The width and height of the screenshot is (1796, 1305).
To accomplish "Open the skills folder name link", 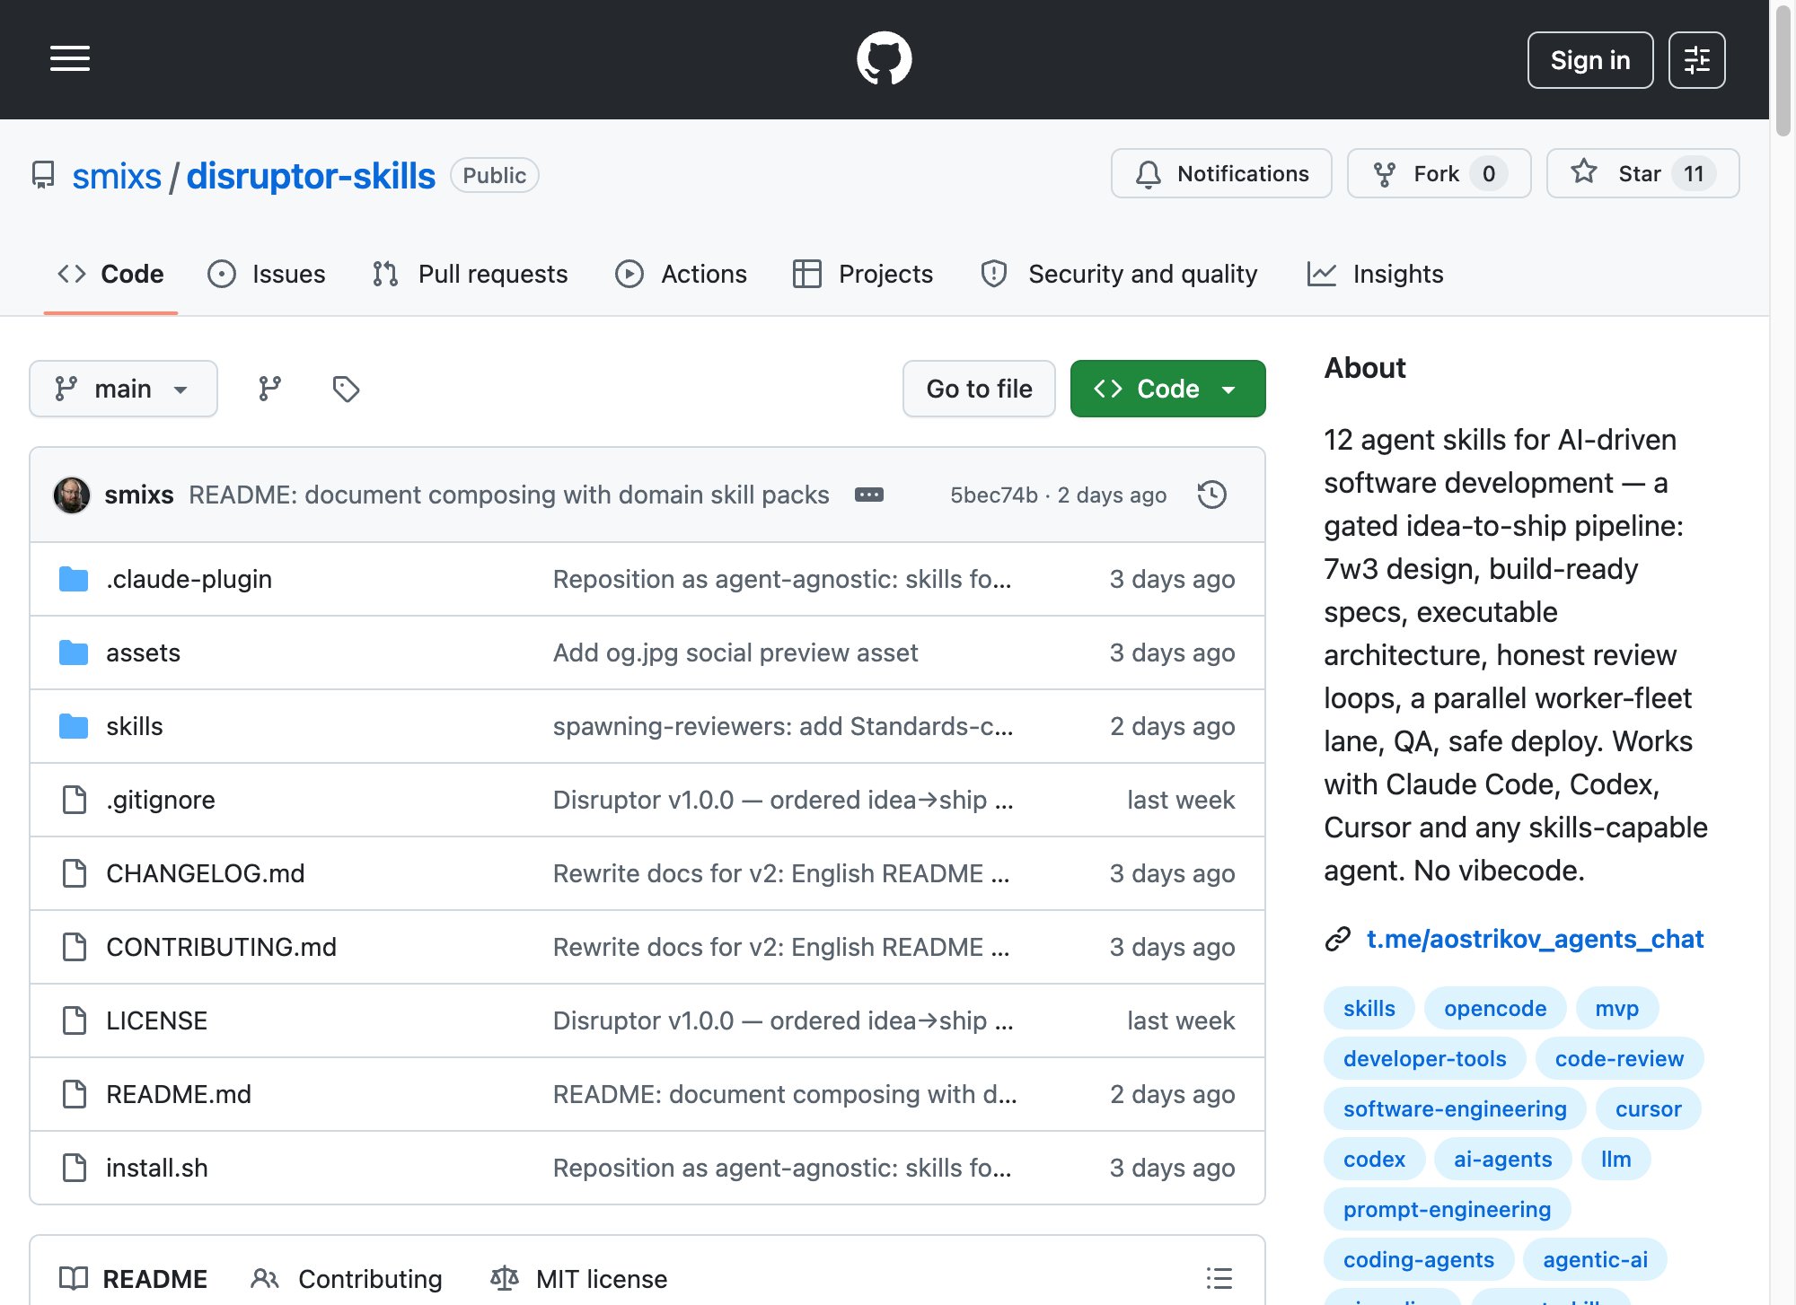I will point(134,726).
